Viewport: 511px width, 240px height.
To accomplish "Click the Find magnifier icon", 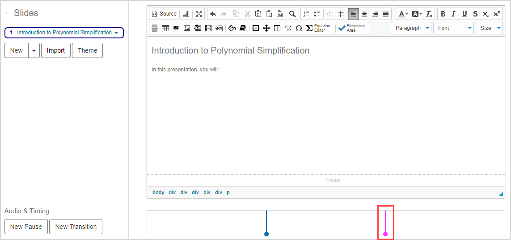I will 292,14.
